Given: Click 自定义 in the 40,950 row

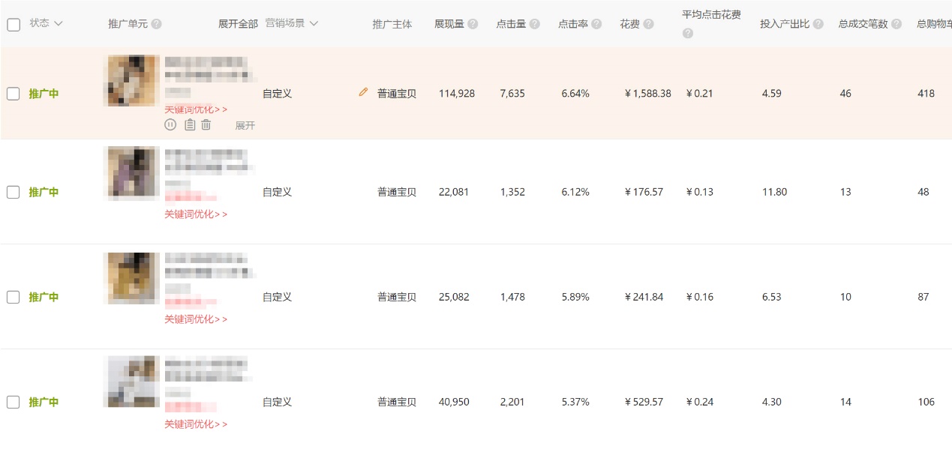Looking at the screenshot, I should [277, 402].
